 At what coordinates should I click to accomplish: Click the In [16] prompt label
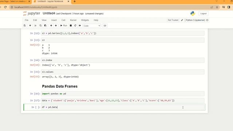coord(35,94)
